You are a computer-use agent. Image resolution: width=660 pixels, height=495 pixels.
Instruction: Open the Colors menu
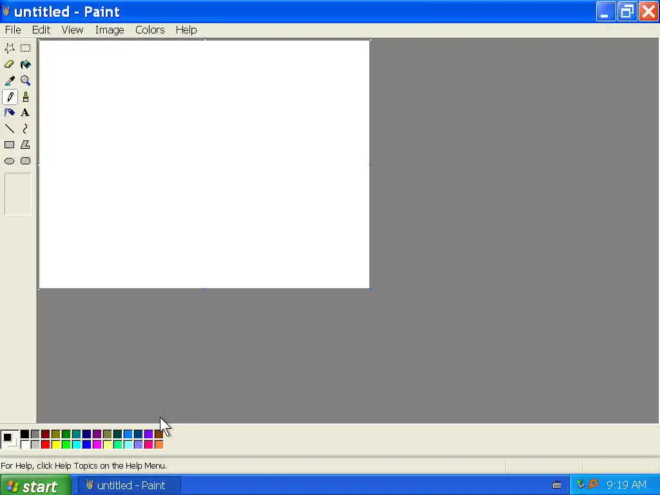tap(150, 30)
